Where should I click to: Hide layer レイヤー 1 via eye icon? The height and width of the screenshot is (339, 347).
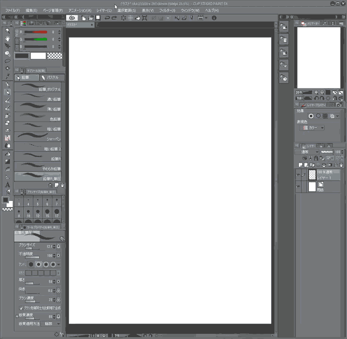(x=298, y=175)
